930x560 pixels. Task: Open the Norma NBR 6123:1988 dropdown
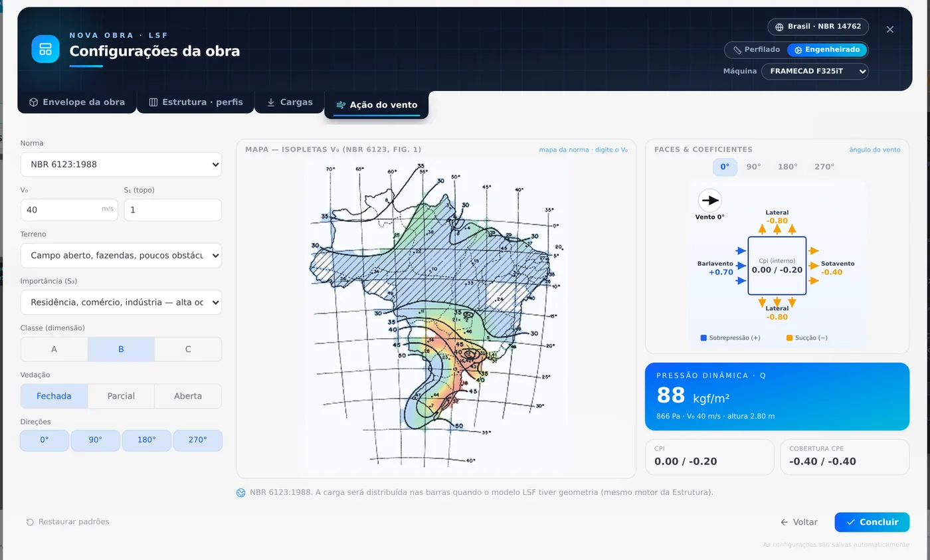pyautogui.click(x=121, y=165)
